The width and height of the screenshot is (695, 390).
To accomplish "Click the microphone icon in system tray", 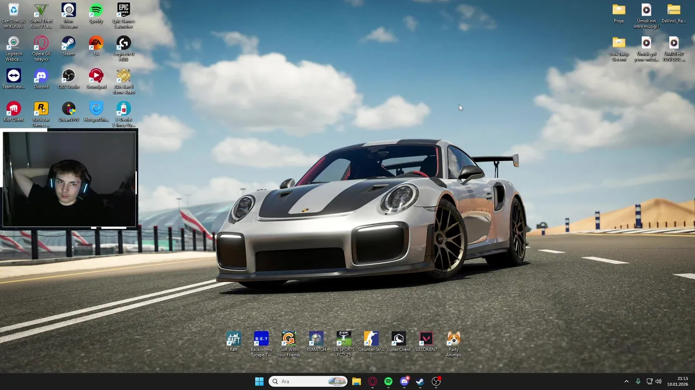I will (x=638, y=381).
